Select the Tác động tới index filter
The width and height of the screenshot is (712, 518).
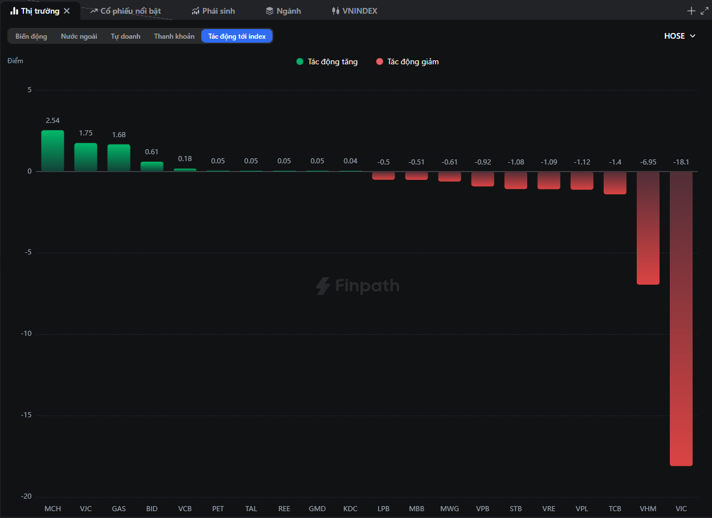click(x=237, y=36)
